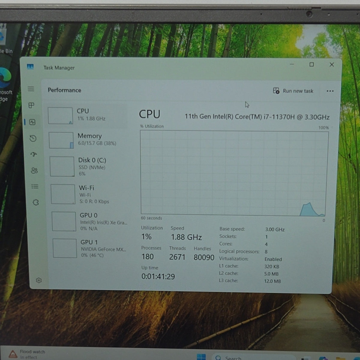360x360 pixels.
Task: Maximize the Task Manager window
Action: 312,64
